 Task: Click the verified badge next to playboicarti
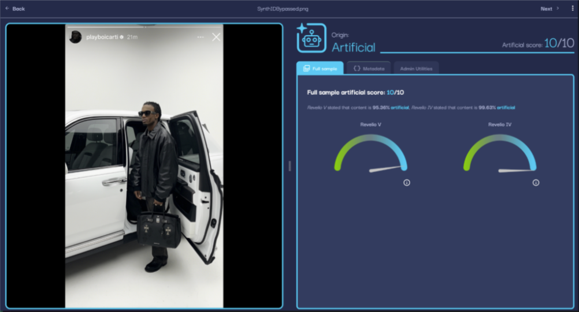click(x=121, y=37)
